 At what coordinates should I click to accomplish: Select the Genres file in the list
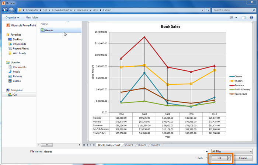click(x=49, y=30)
